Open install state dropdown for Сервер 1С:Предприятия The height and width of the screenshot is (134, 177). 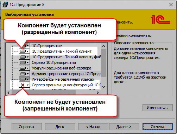[x=25, y=62]
